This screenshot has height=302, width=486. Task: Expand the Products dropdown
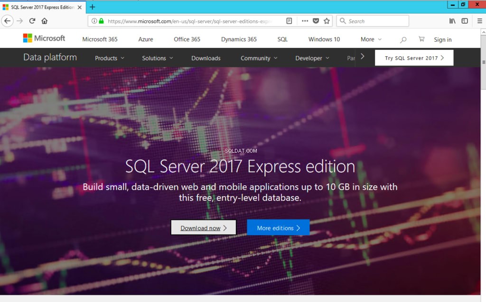110,58
